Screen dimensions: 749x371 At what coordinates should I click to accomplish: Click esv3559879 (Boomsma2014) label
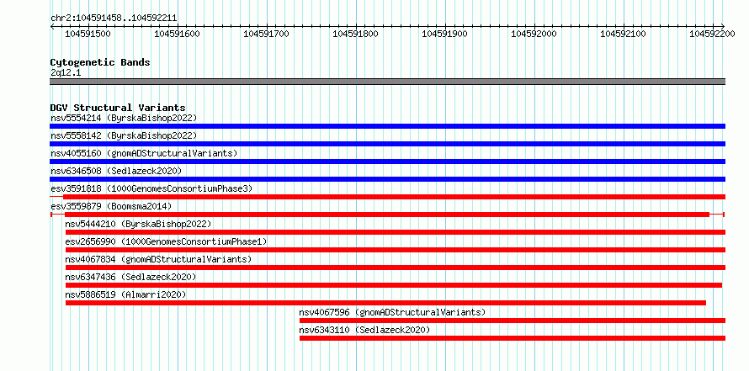111,206
